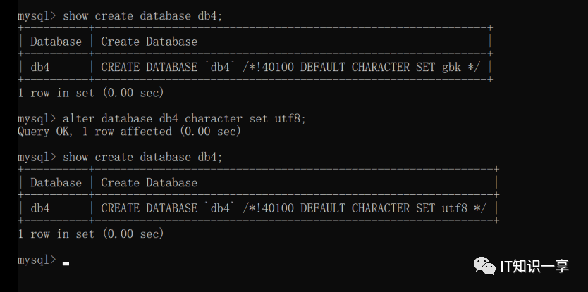Click the 'Database' header in first table
The height and width of the screenshot is (292, 588).
(56, 42)
